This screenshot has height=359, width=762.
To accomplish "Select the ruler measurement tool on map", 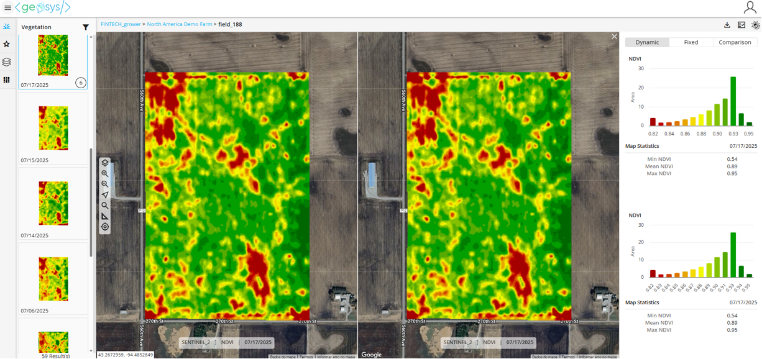I will pyautogui.click(x=105, y=216).
